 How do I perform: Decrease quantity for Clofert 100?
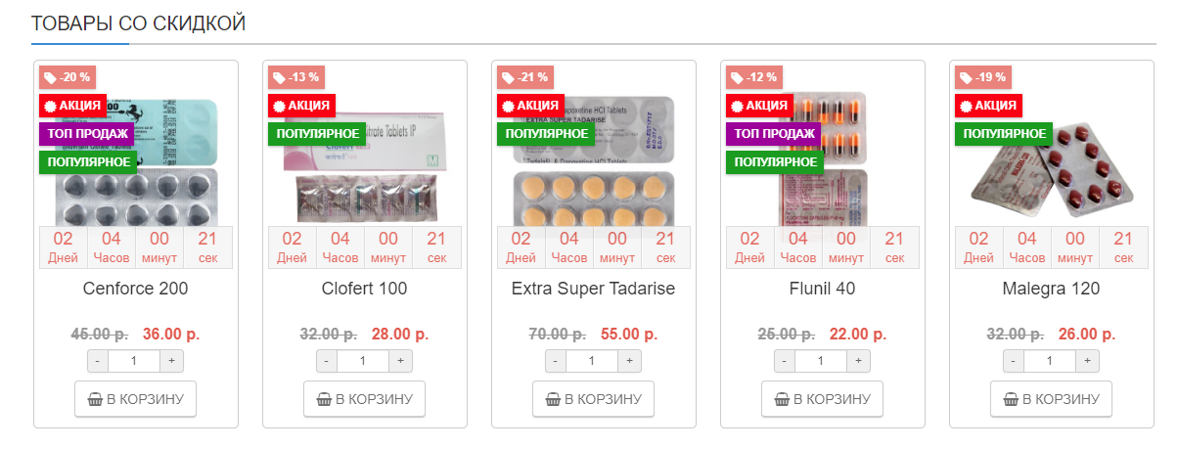(327, 361)
